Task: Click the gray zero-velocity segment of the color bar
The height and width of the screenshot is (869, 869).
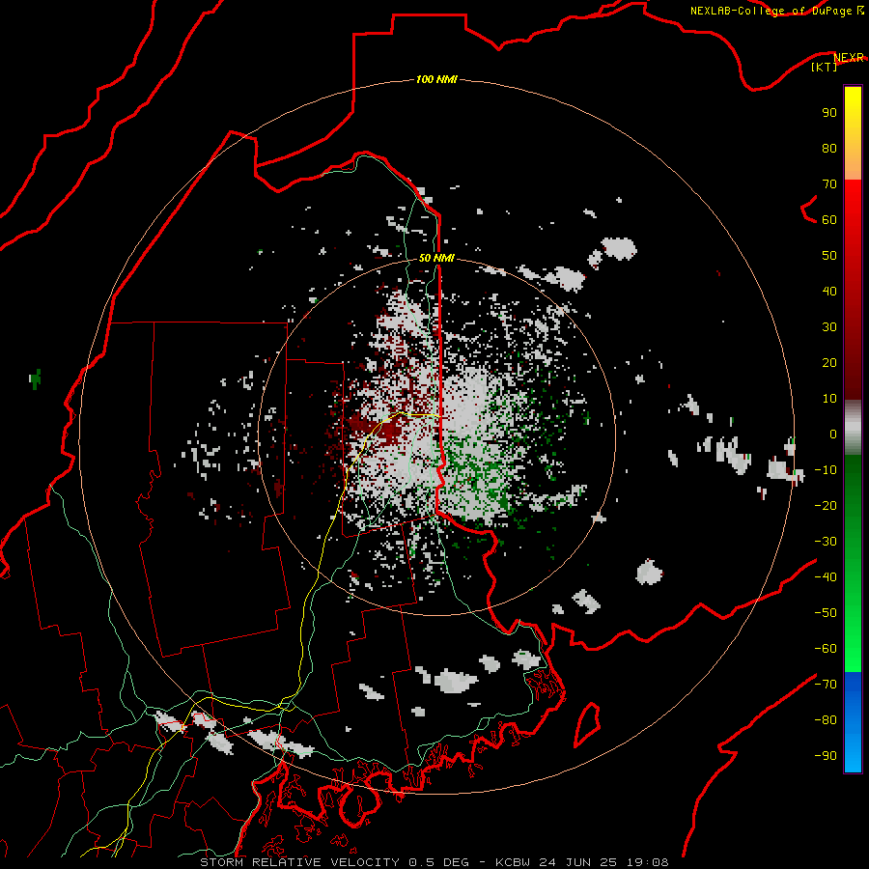Action: [853, 428]
